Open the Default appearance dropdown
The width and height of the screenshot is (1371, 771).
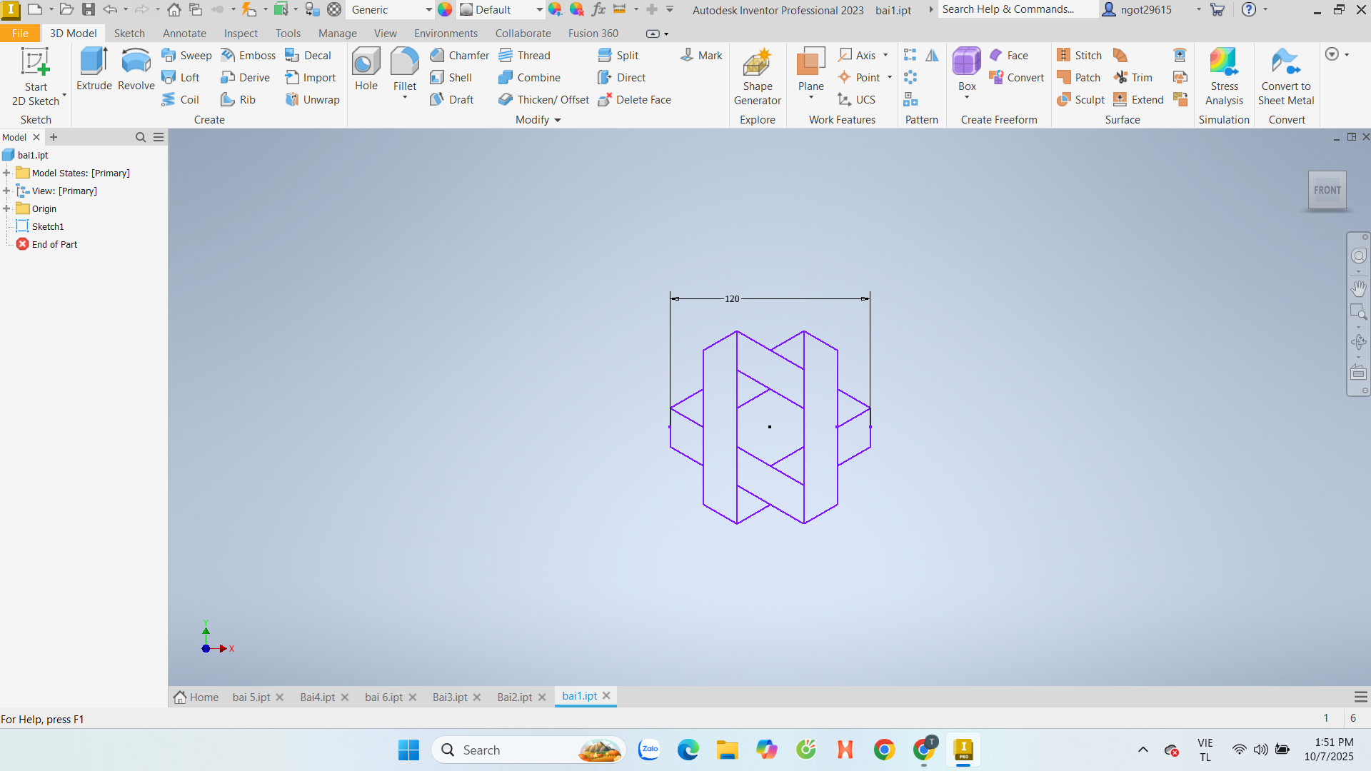click(538, 10)
